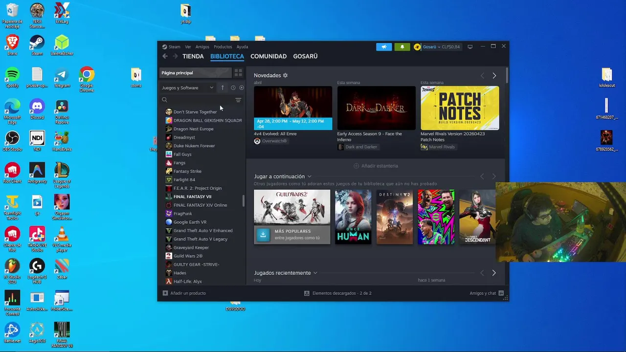626x352 pixels.
Task: Click the sort ascending arrow icon
Action: (x=223, y=88)
